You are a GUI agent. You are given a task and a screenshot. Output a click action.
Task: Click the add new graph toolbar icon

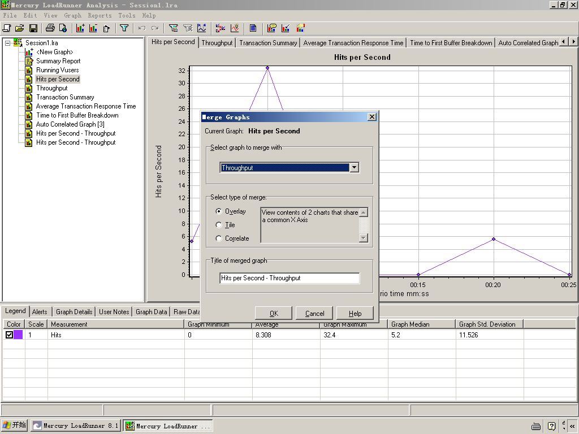pos(80,28)
